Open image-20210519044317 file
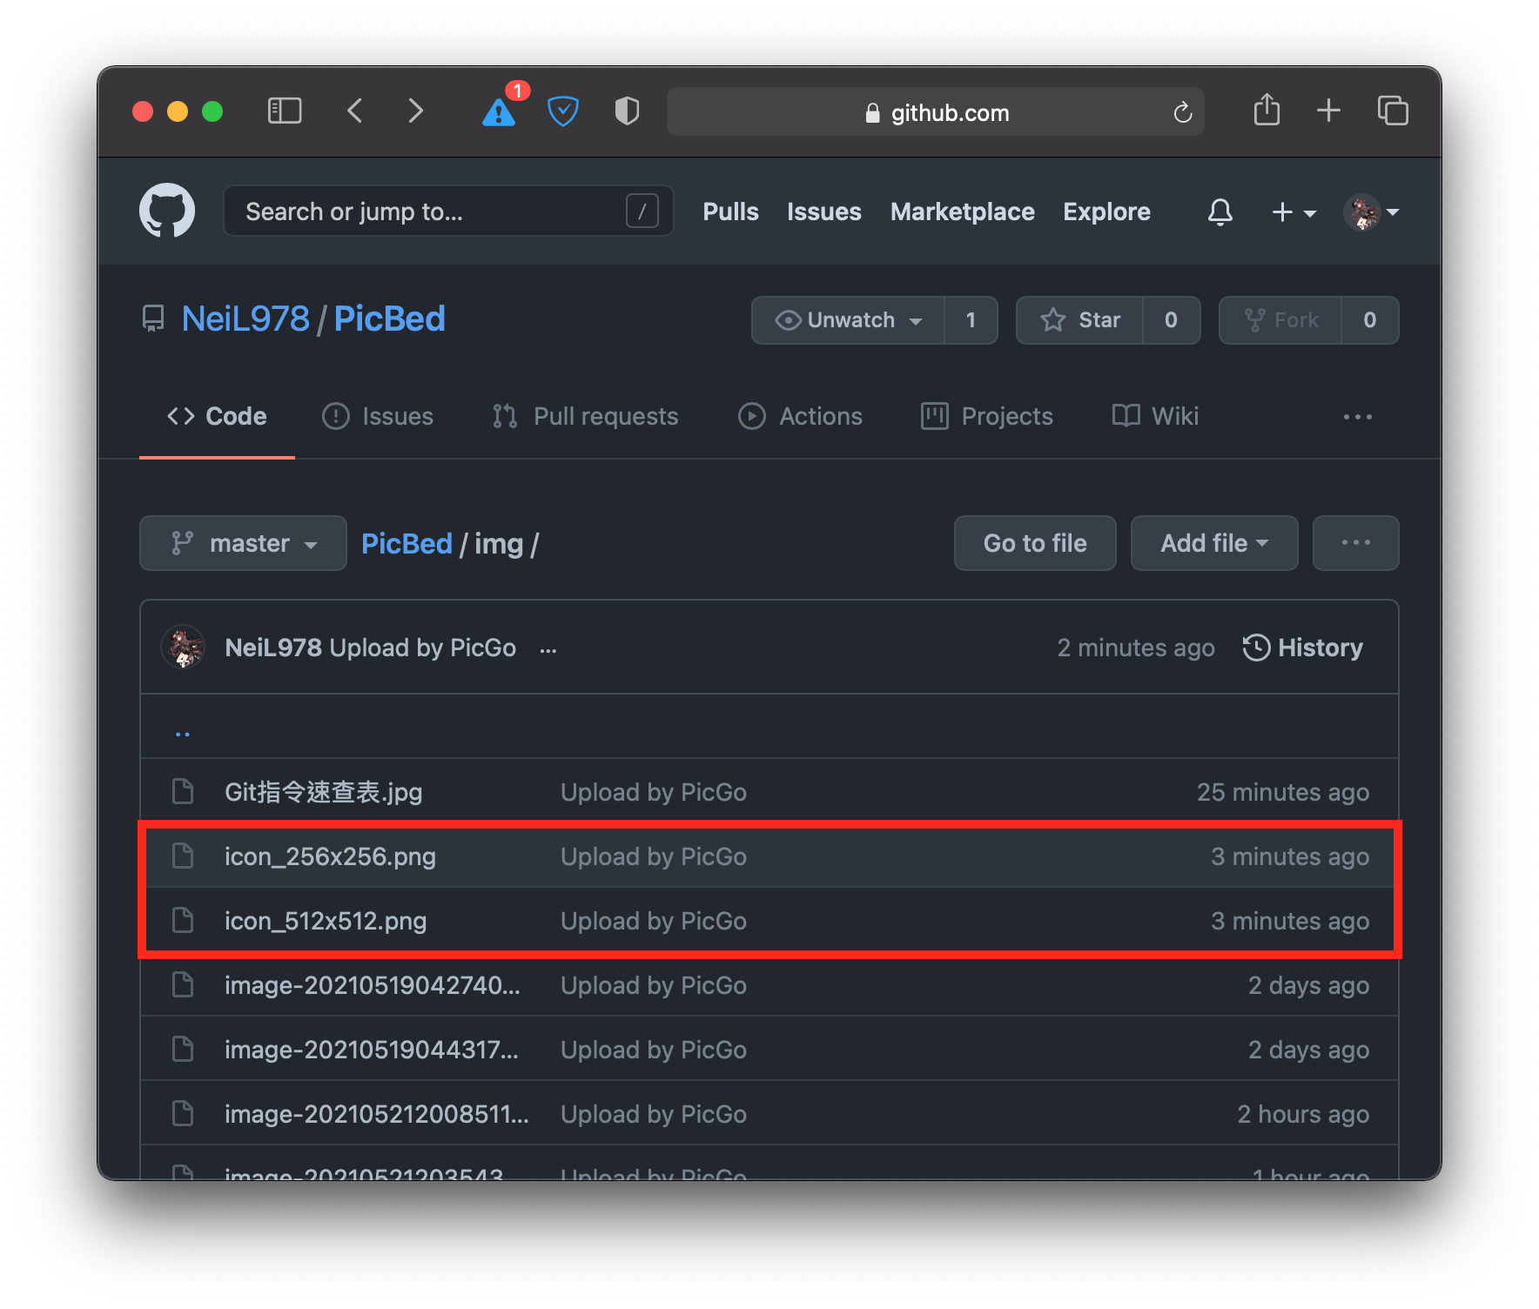The height and width of the screenshot is (1309, 1539). click(372, 1050)
